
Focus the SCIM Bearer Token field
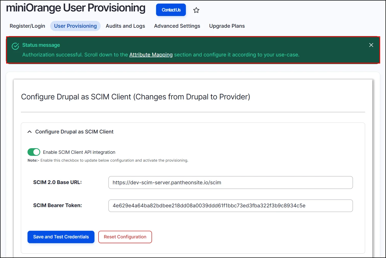point(231,206)
